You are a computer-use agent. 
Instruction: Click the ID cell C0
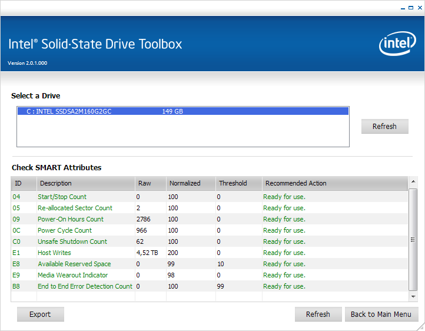tap(16, 241)
